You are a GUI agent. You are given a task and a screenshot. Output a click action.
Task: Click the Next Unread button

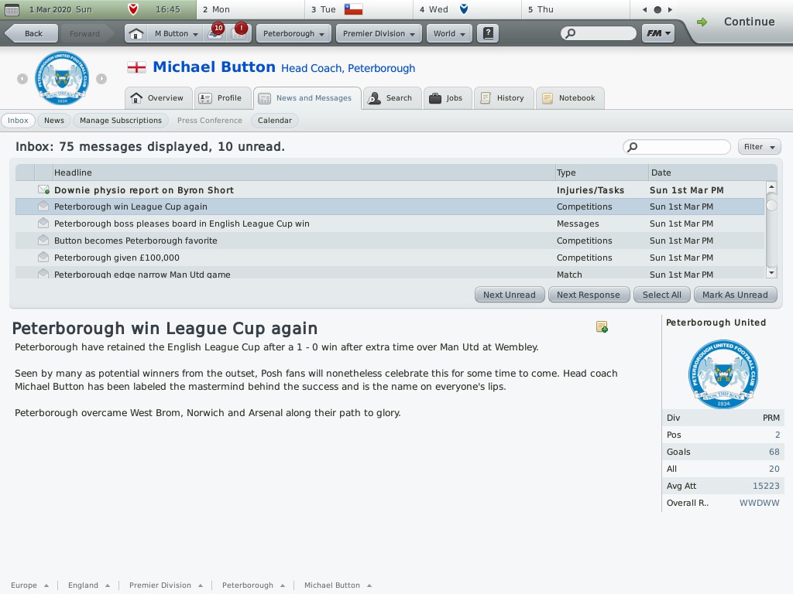click(x=510, y=295)
